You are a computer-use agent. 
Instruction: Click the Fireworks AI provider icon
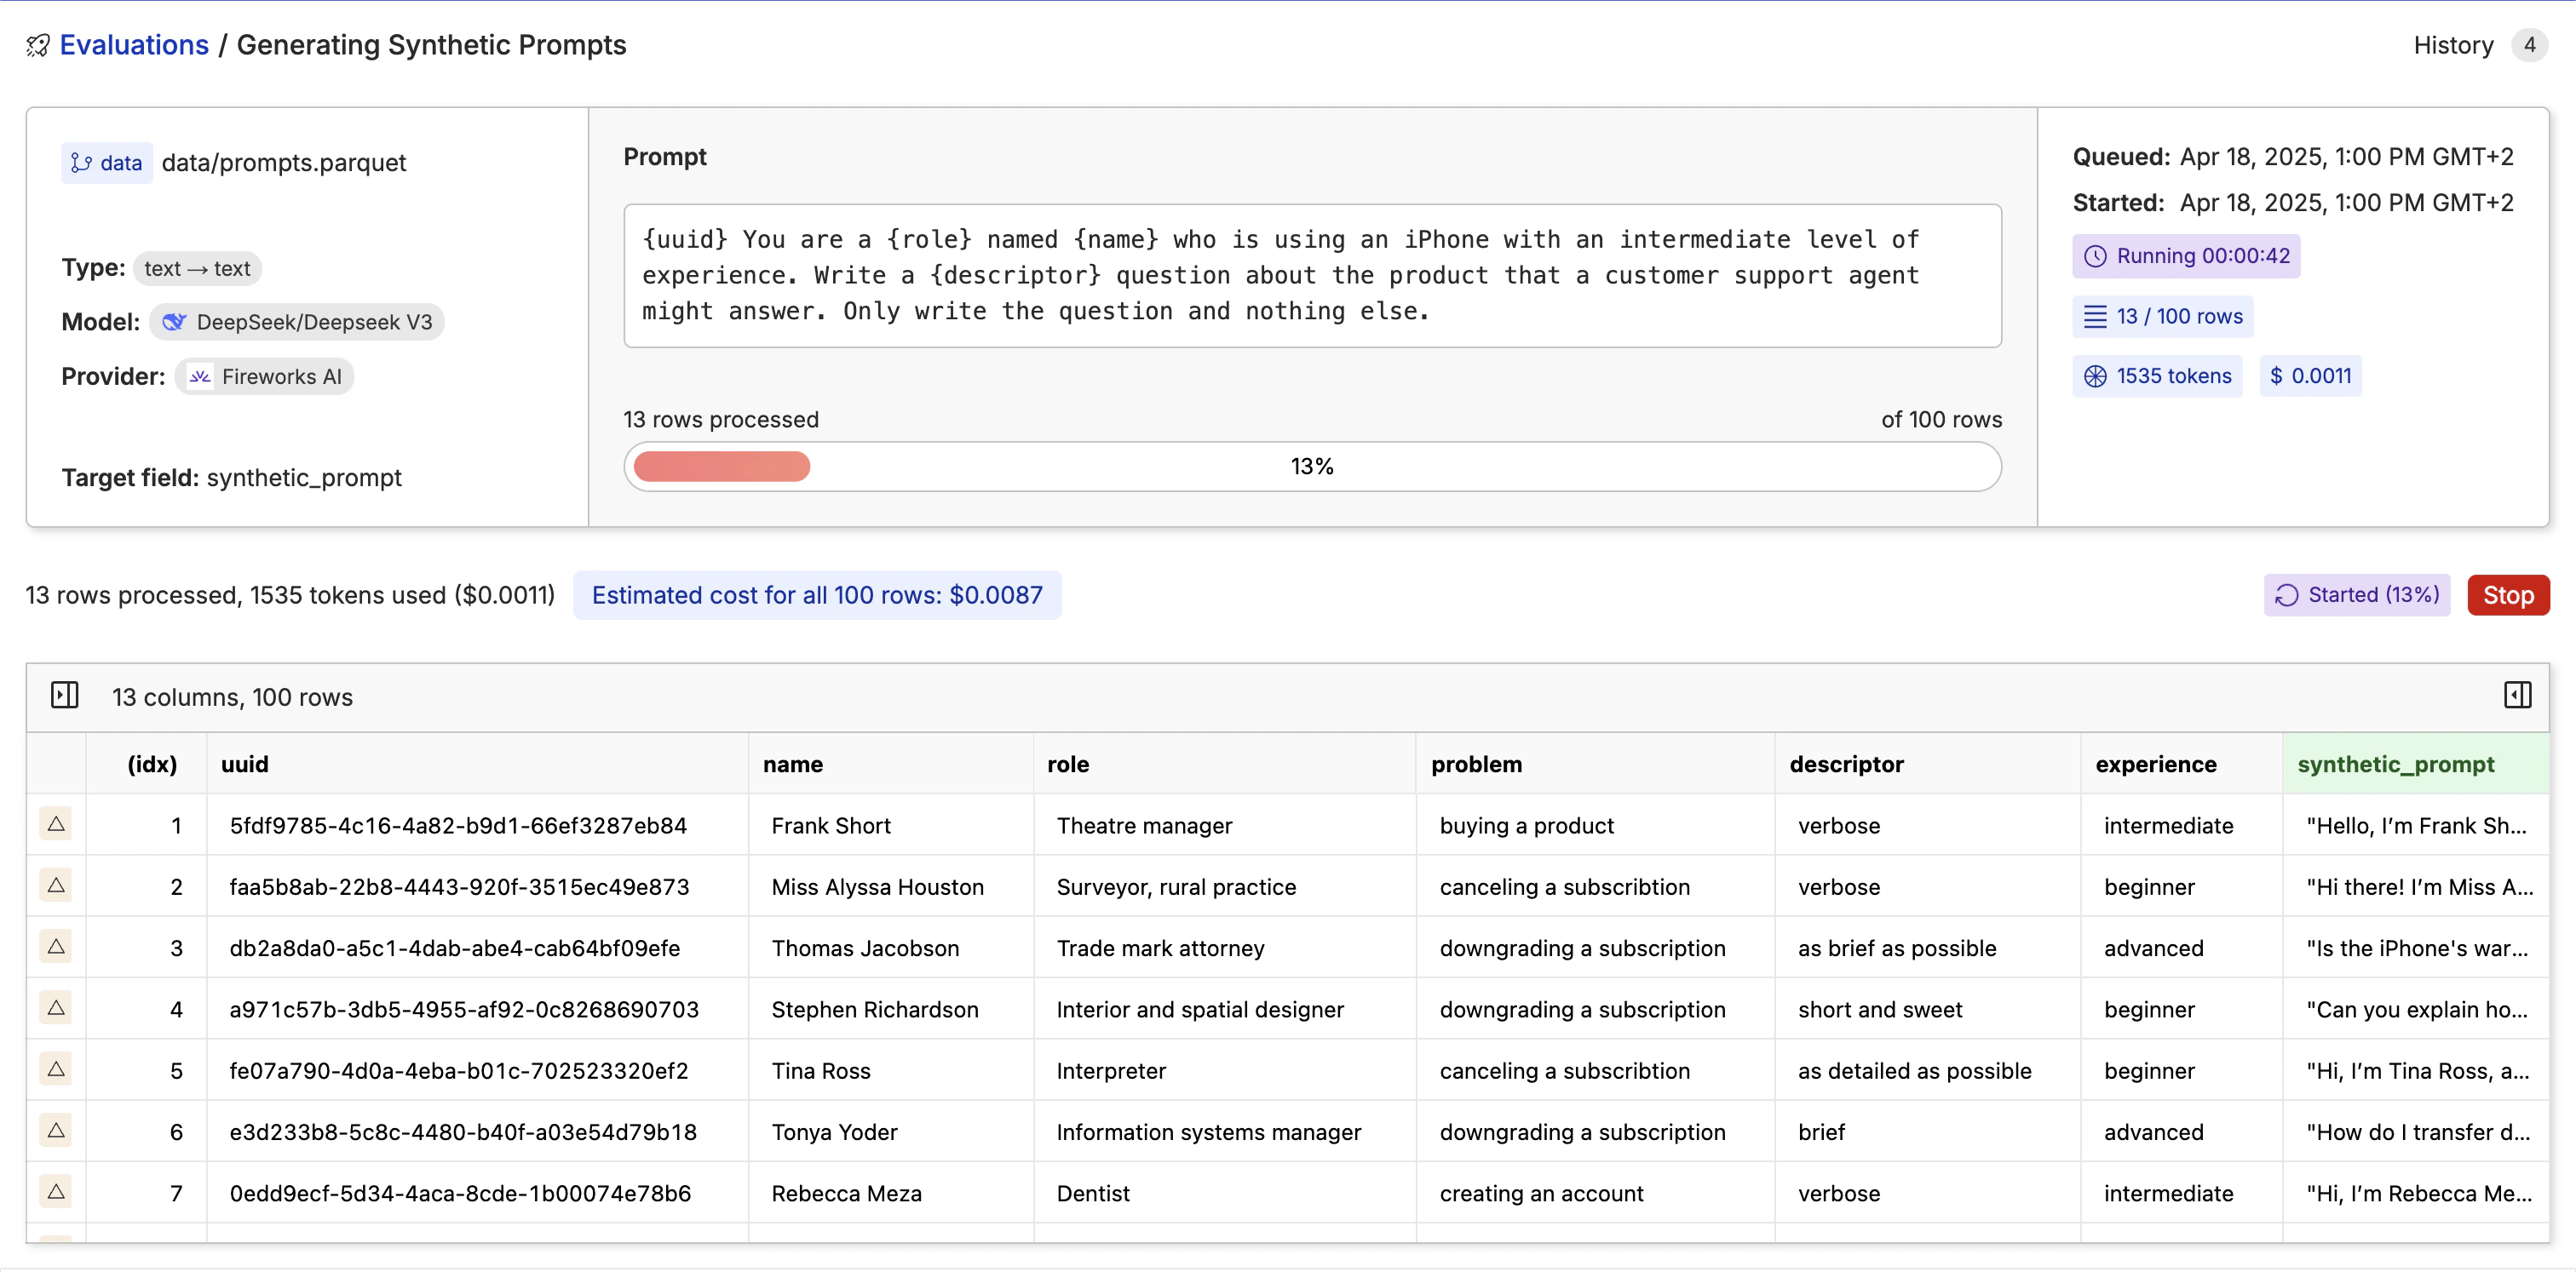click(200, 376)
